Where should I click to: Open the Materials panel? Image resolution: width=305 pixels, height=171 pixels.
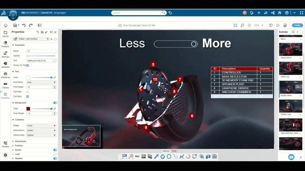click(x=5, y=65)
